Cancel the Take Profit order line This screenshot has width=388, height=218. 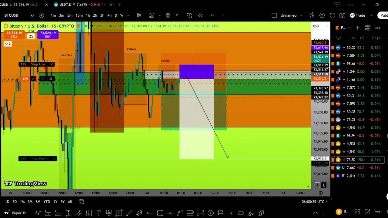54,159
